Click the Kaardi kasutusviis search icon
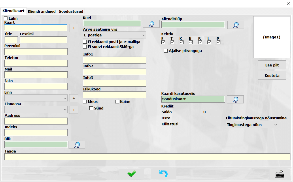Viewport: 293px width, 182px height. [x=235, y=100]
